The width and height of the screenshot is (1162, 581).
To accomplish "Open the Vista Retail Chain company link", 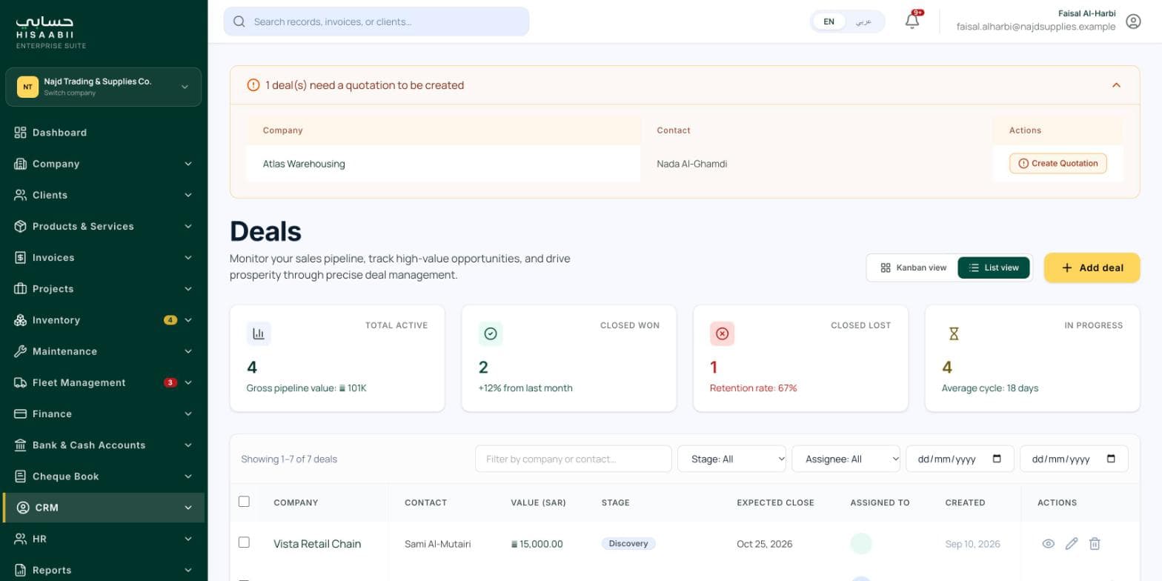I will (x=317, y=543).
